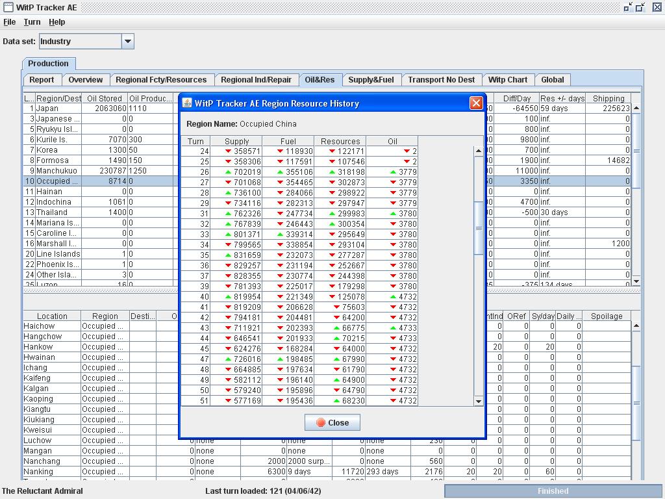Click the Finished progress bar in status bar

553,491
